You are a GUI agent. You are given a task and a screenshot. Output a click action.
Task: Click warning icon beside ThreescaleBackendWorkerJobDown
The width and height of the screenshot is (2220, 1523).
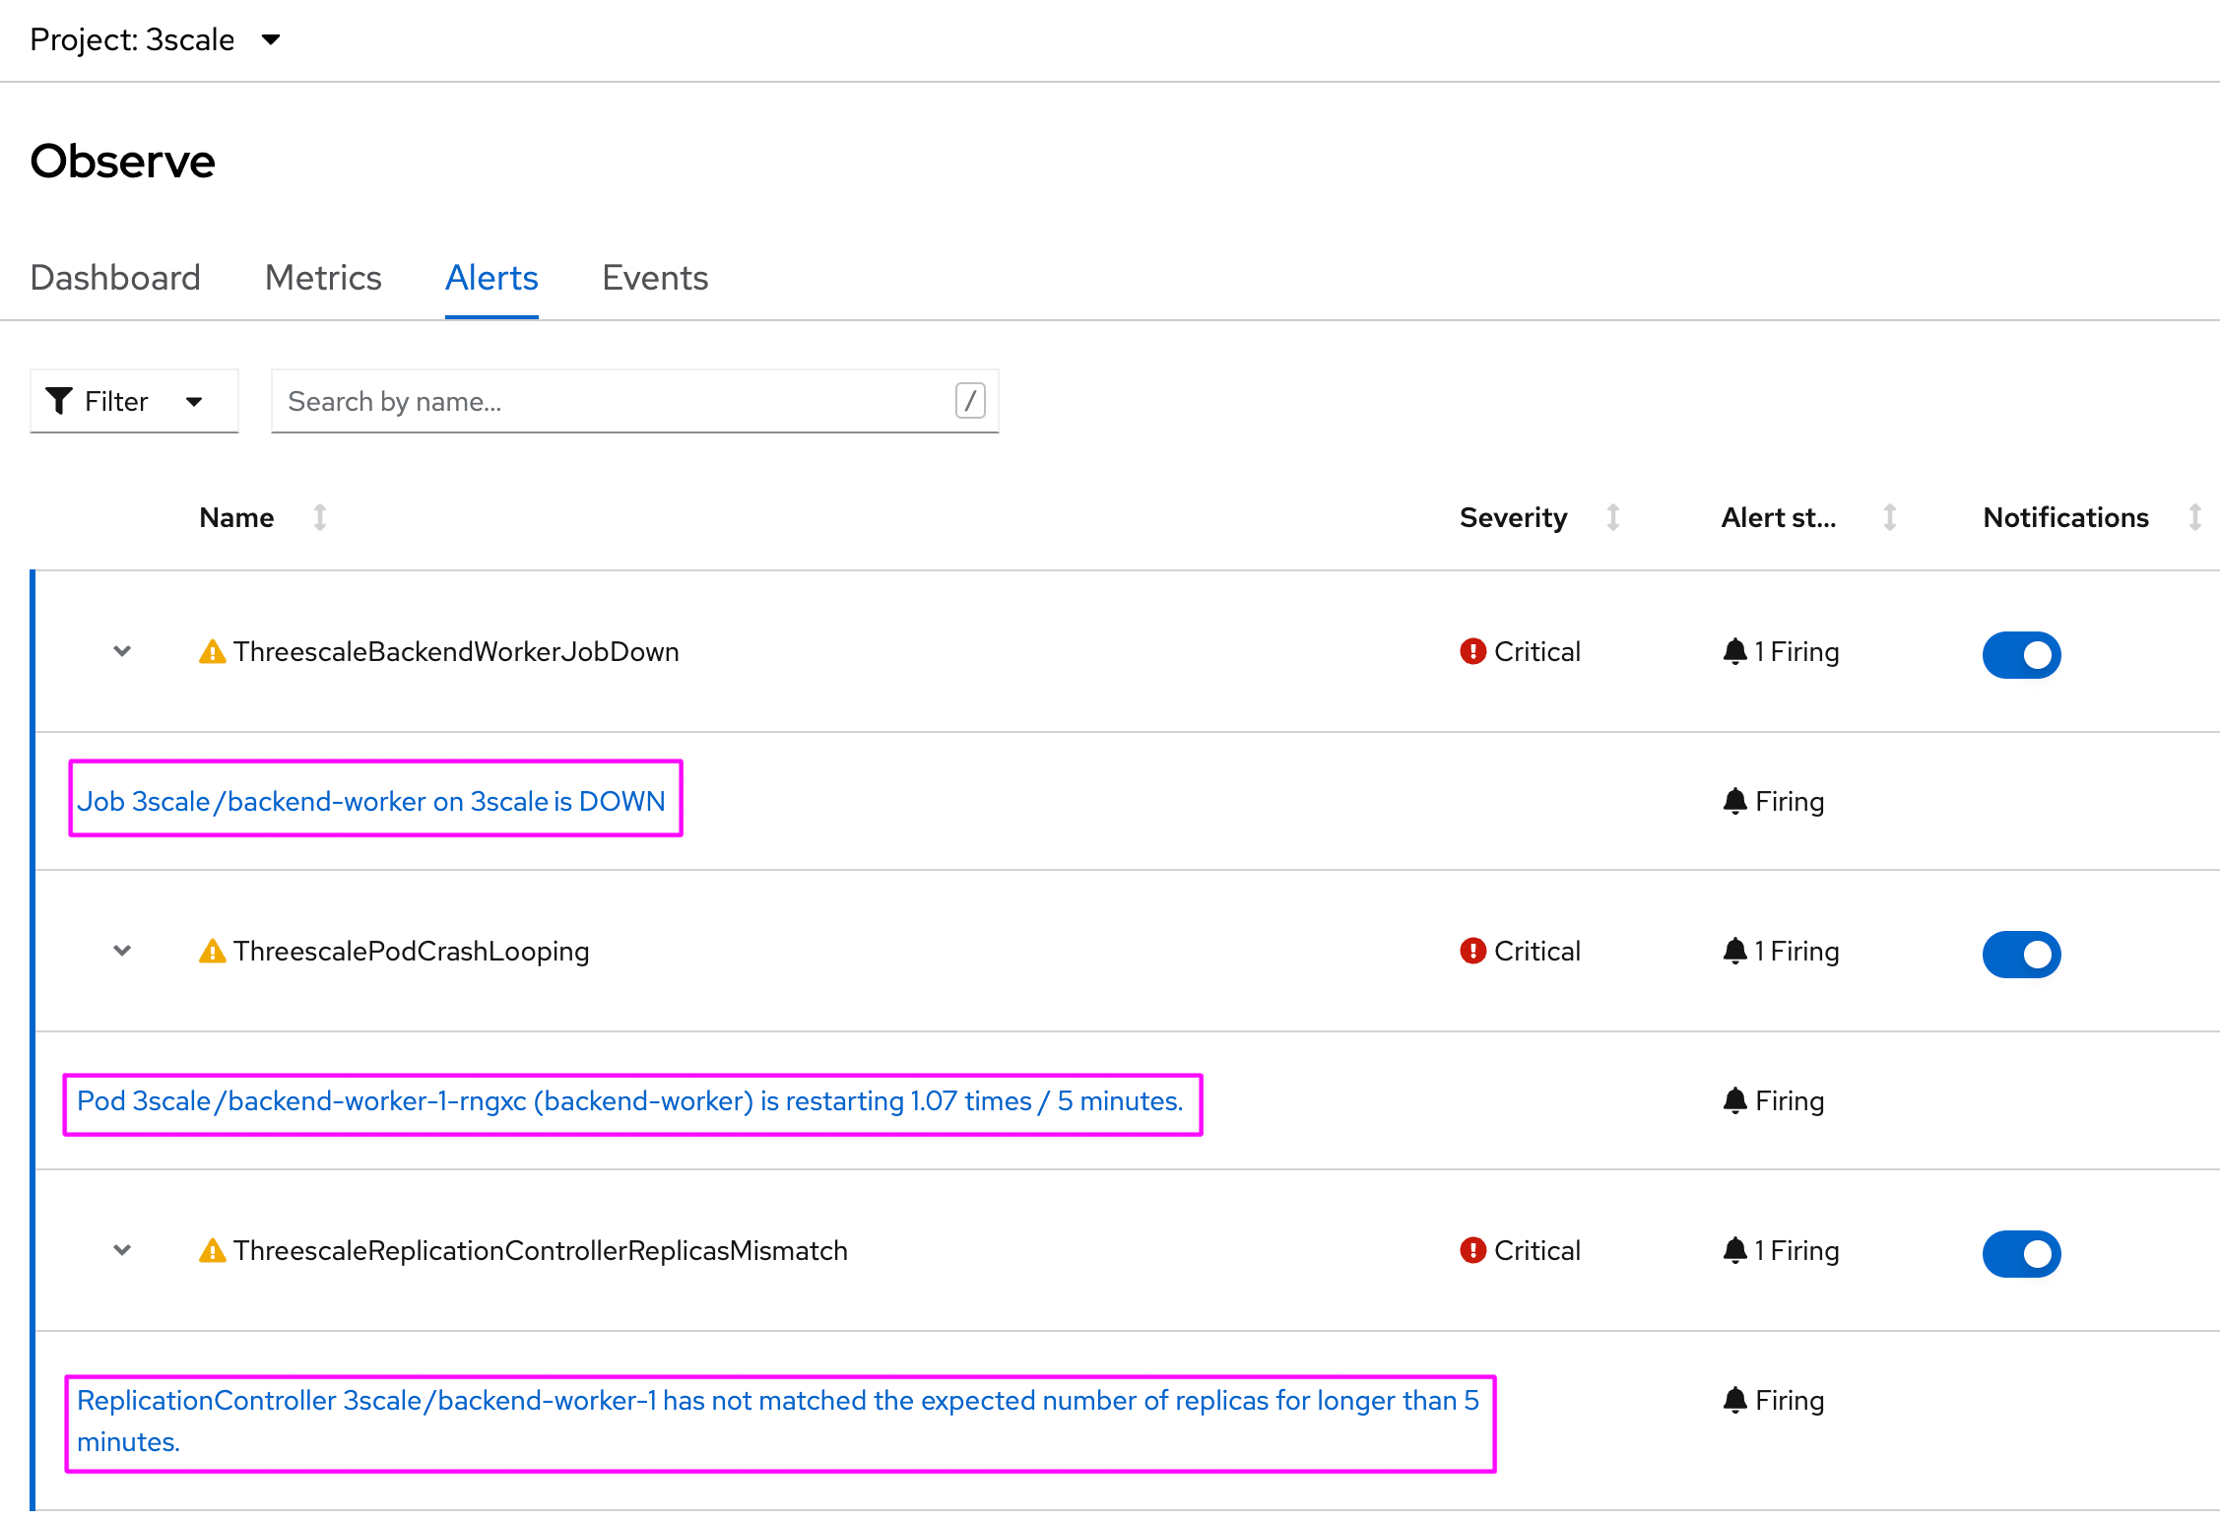(212, 652)
